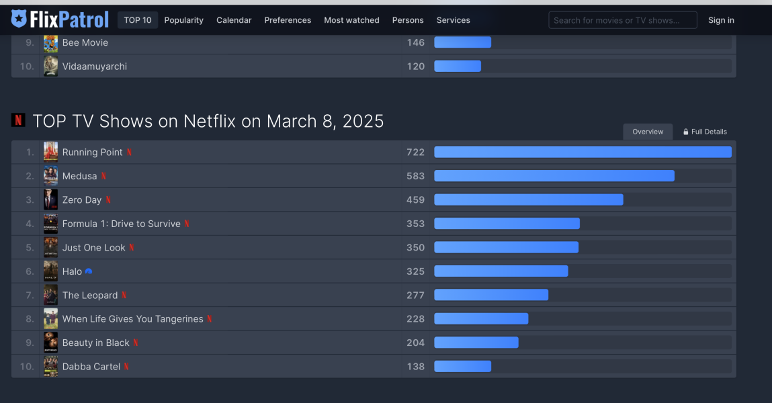Open the Medusa poster thumbnail
The width and height of the screenshot is (772, 403).
pos(50,176)
